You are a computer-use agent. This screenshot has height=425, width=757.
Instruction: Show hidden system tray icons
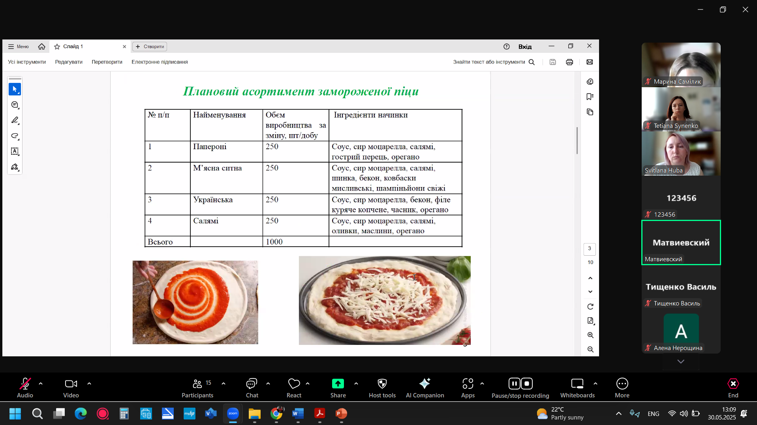tap(619, 414)
